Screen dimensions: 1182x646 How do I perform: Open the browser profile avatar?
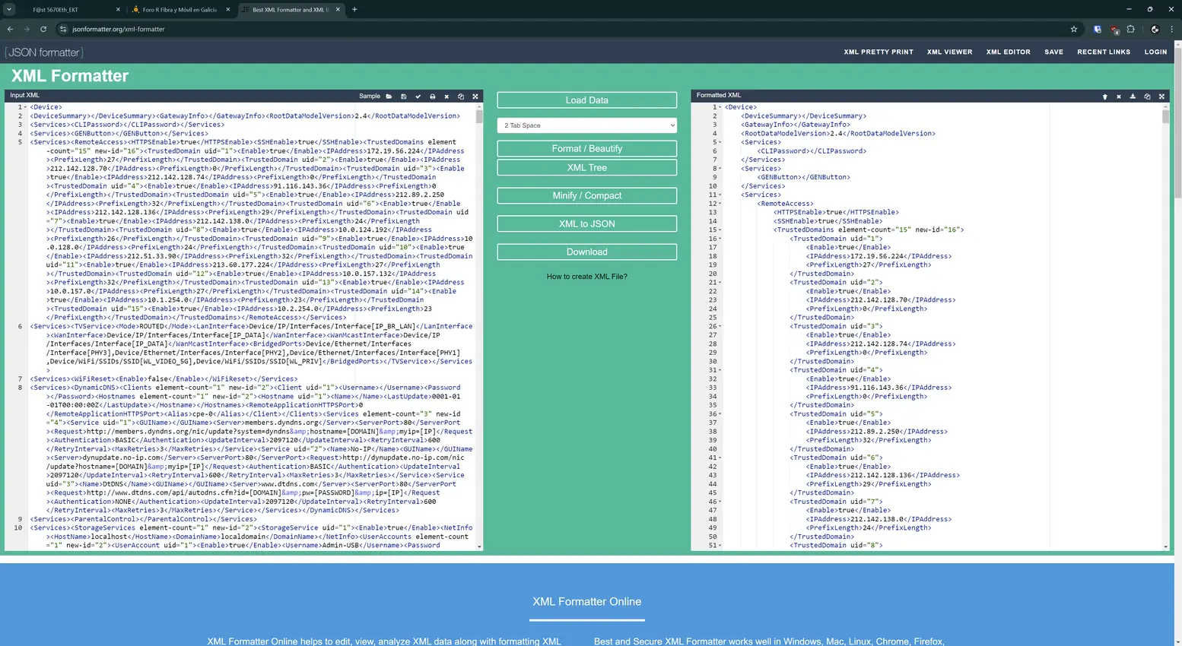click(1155, 29)
